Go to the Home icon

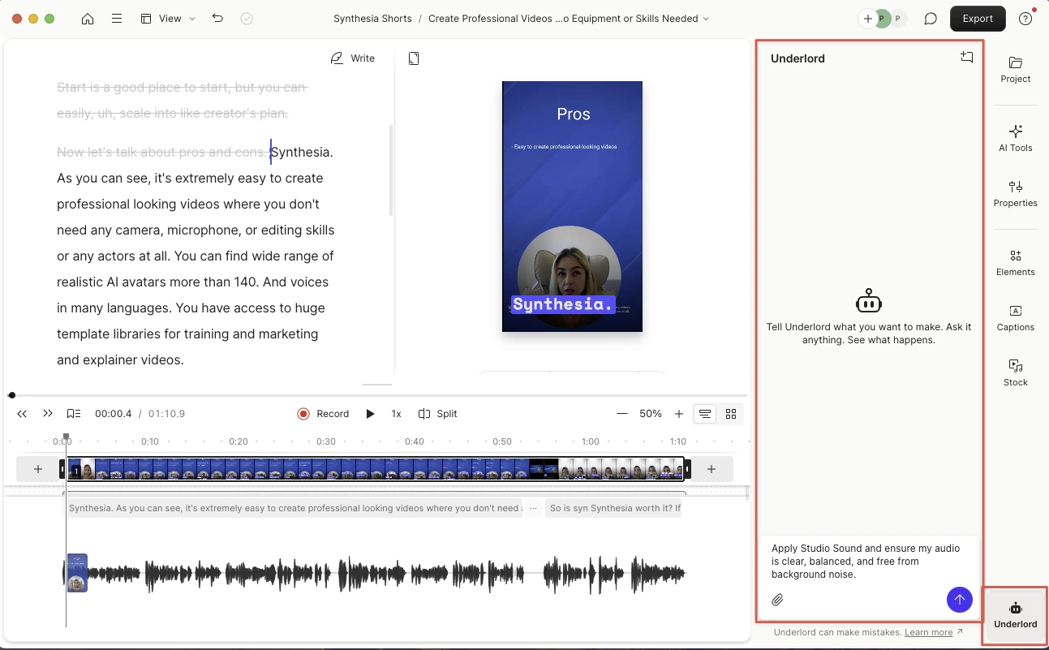(x=88, y=19)
